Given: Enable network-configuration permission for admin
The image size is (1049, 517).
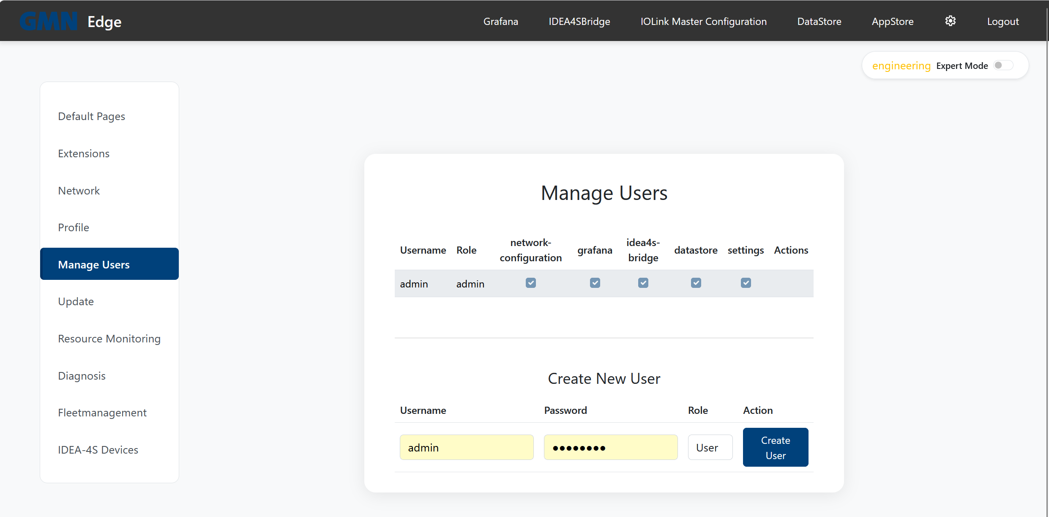Looking at the screenshot, I should pyautogui.click(x=530, y=283).
